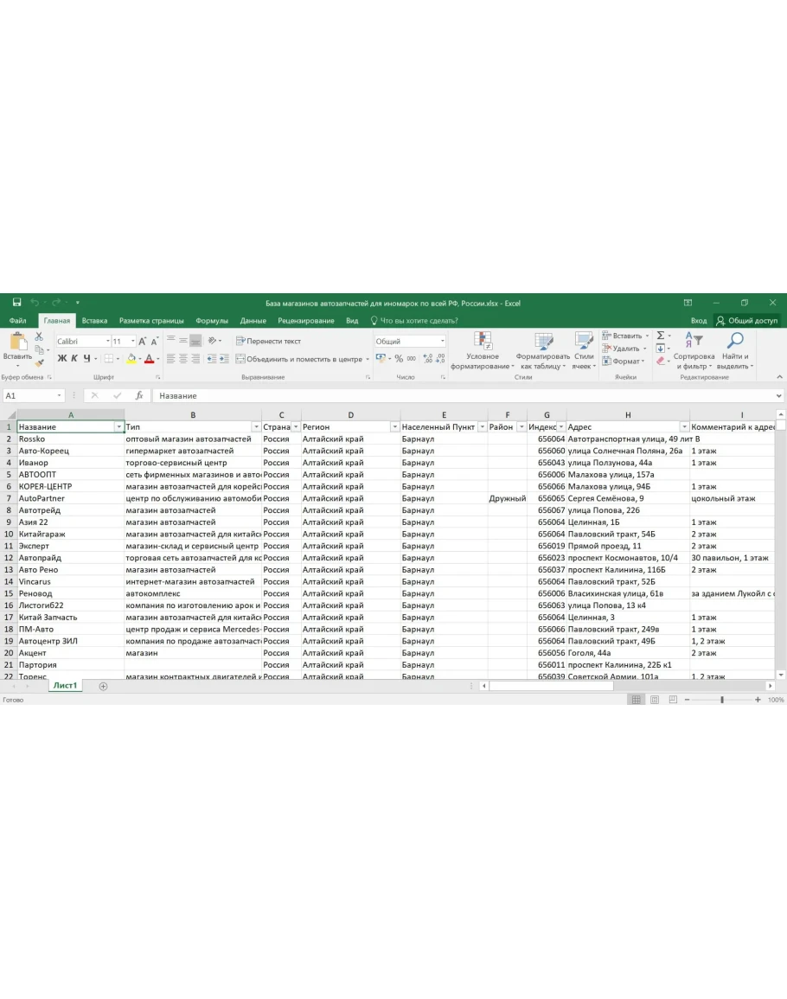
Task: Increase font size with the large A icon
Action: click(142, 342)
